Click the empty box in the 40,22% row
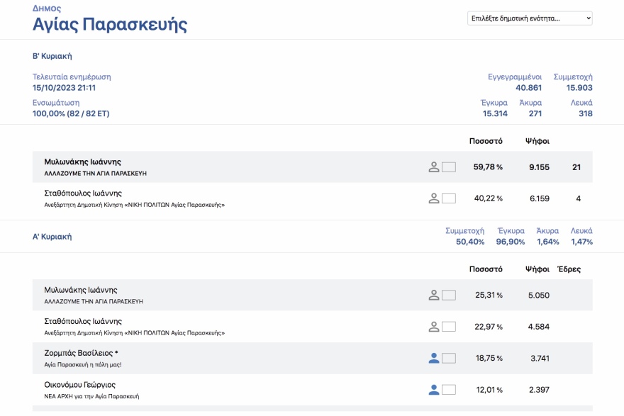624x416 pixels. tap(449, 198)
